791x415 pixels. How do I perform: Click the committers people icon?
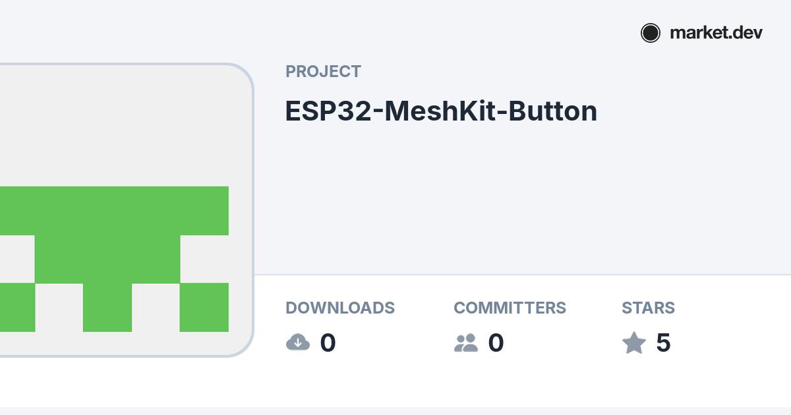point(466,343)
